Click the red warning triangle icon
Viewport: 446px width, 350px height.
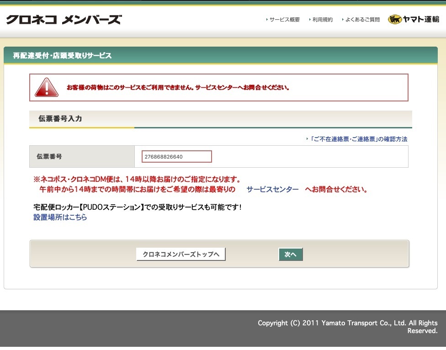coord(47,88)
